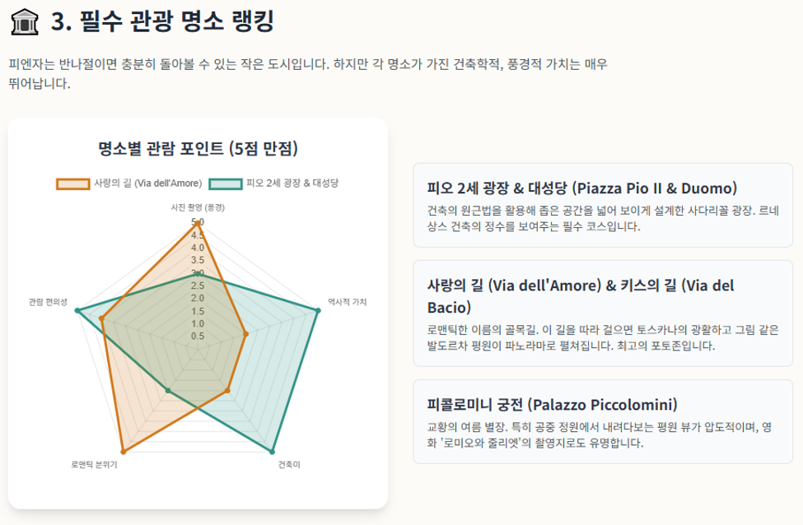Click orange data point at 로맨틱 분위기 vertex
This screenshot has width=803, height=525.
124,451
